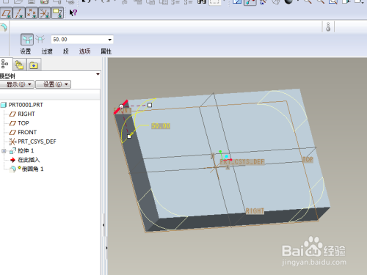The height and width of the screenshot is (275, 367).
Task: Click the 50.00 radius dimension in viewport
Action: 161,126
